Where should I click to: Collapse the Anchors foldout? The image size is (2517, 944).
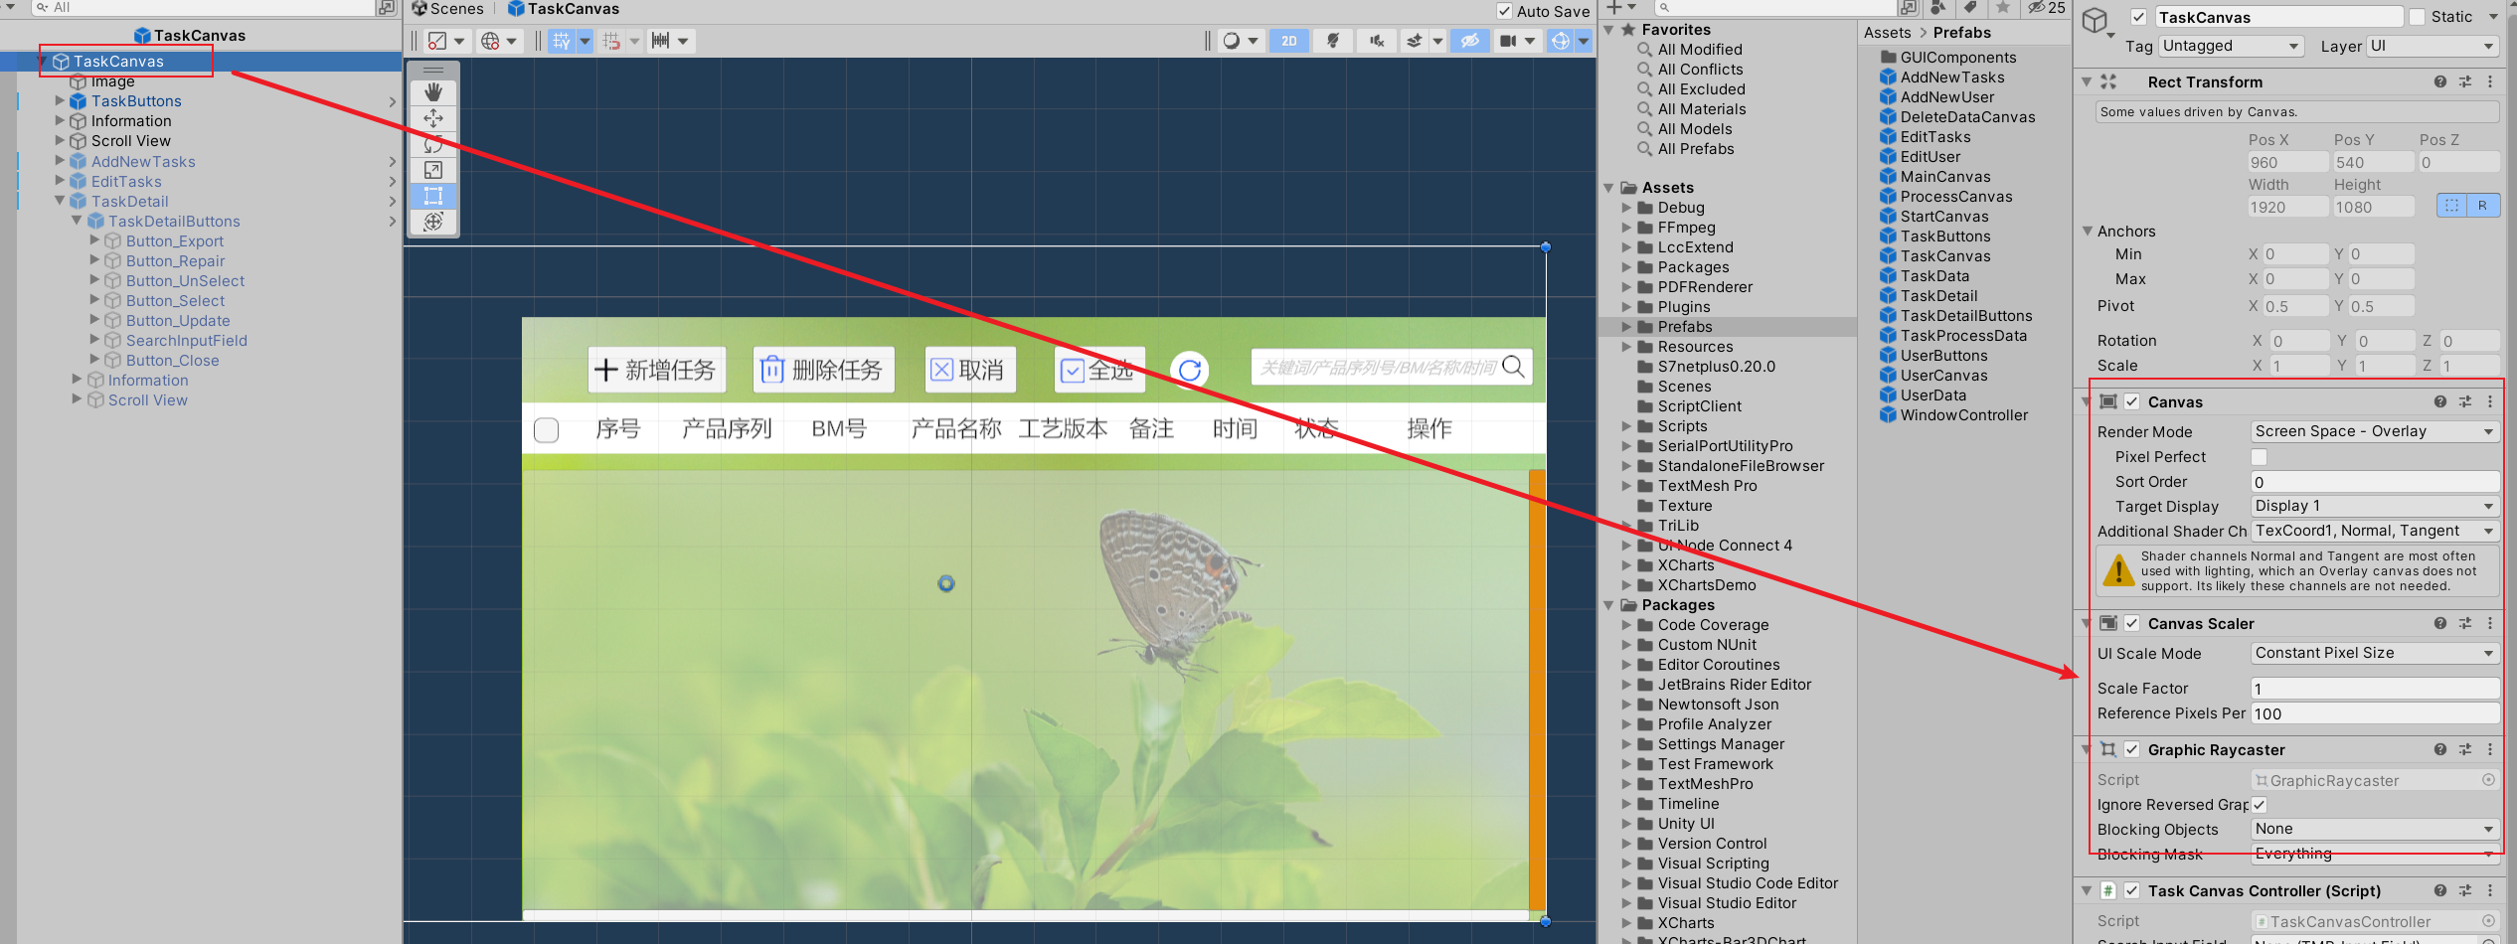[2088, 231]
